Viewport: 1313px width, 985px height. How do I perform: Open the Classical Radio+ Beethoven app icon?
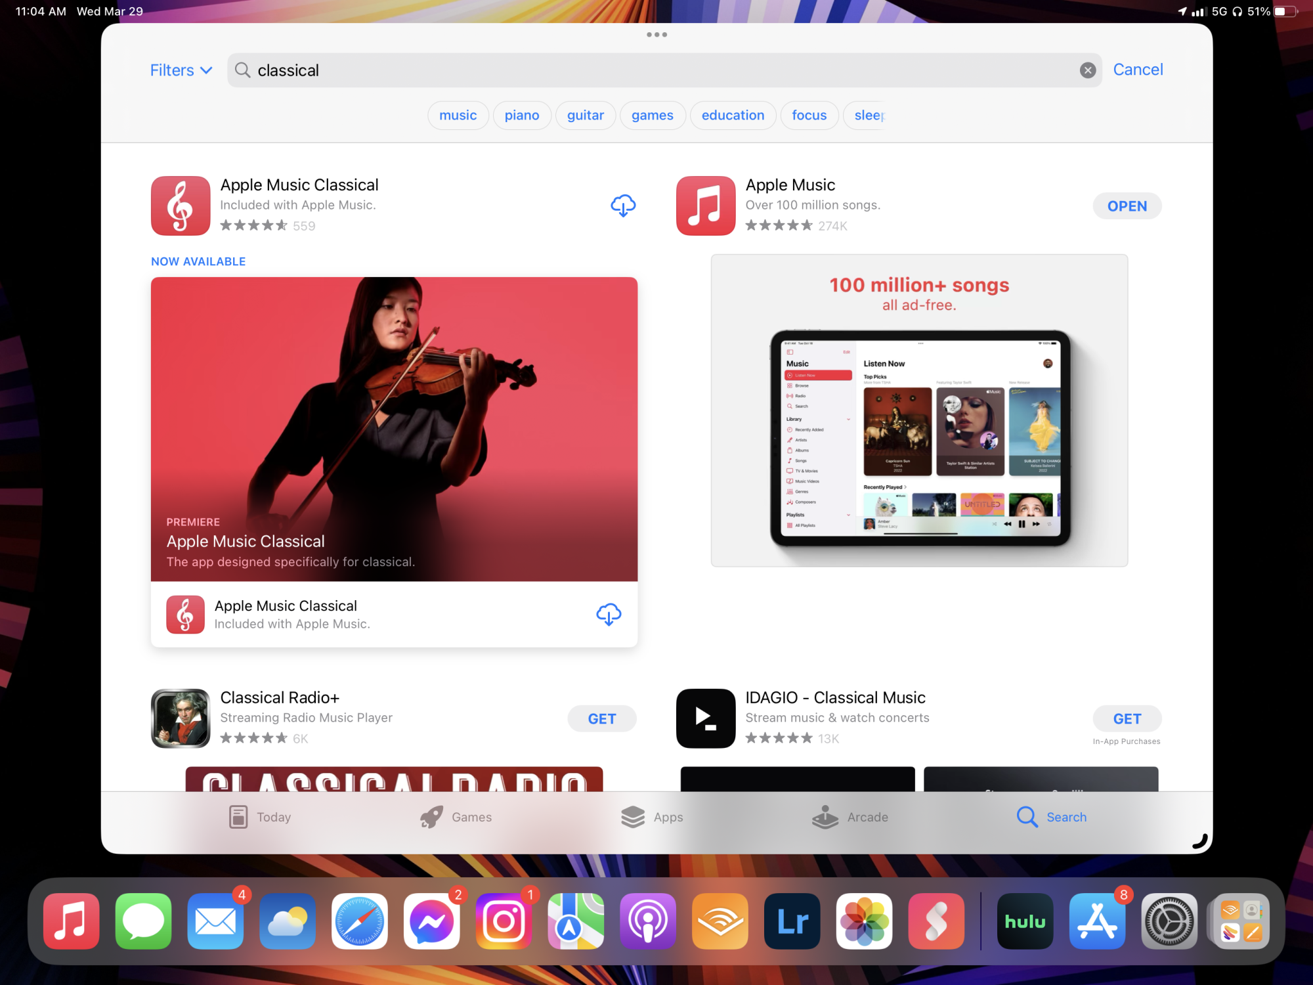181,718
